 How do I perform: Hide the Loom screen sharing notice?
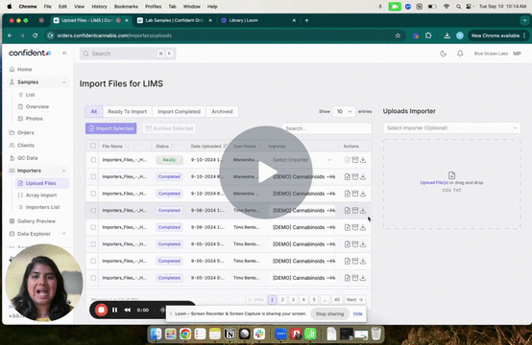(357, 313)
